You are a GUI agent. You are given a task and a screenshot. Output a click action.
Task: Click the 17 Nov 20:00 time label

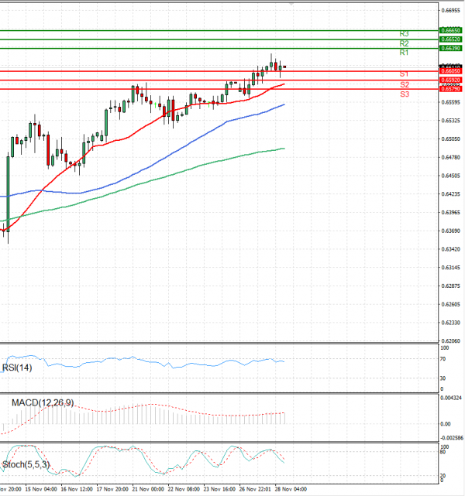[112, 489]
